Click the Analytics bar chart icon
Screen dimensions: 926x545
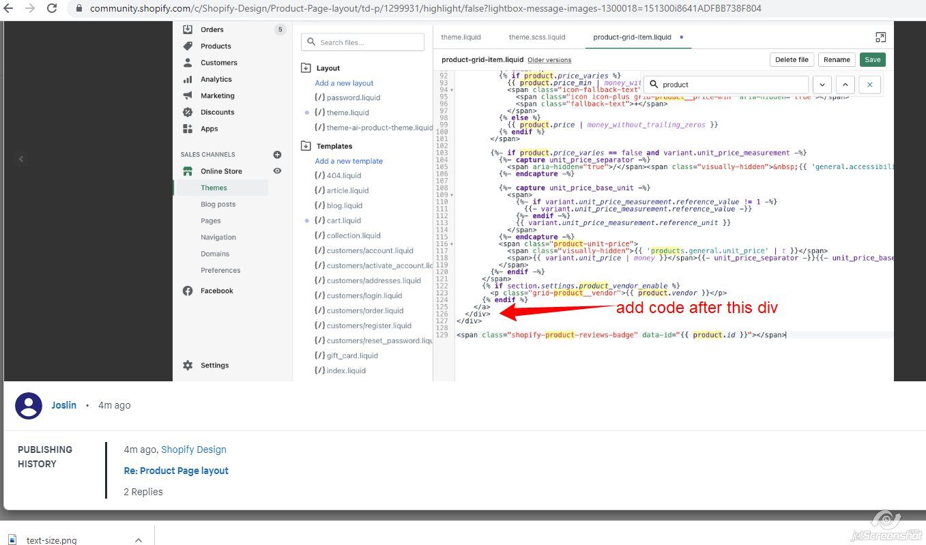(188, 79)
